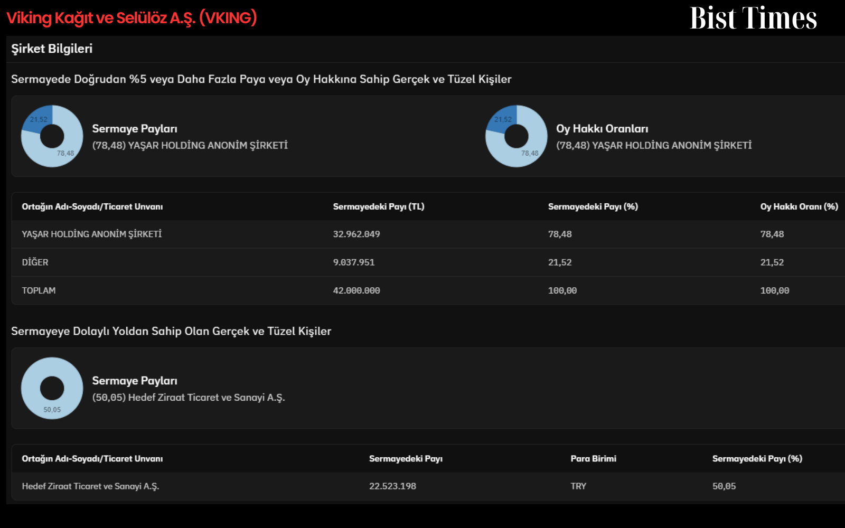The width and height of the screenshot is (845, 528).
Task: Select the Şirket Bilgileri heading
Action: tap(52, 49)
